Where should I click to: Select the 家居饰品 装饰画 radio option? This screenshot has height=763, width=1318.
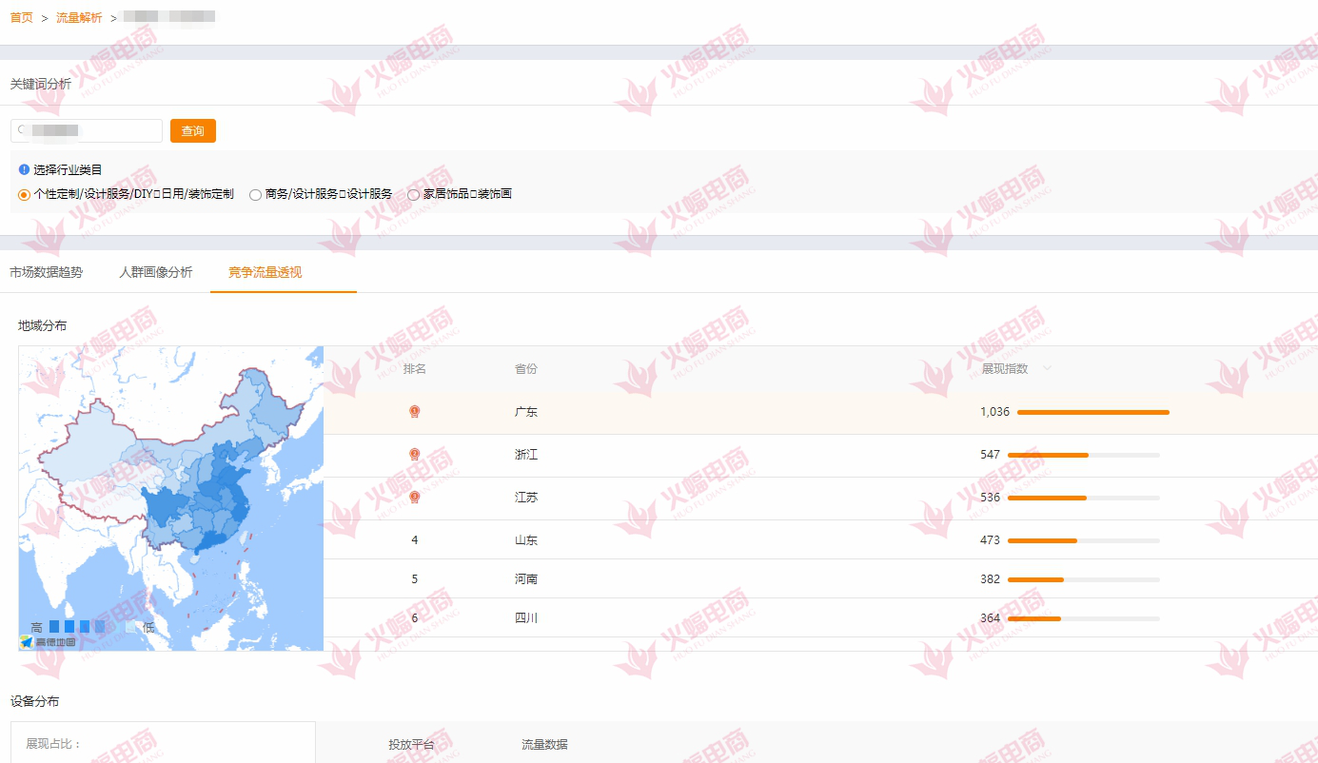tap(413, 194)
